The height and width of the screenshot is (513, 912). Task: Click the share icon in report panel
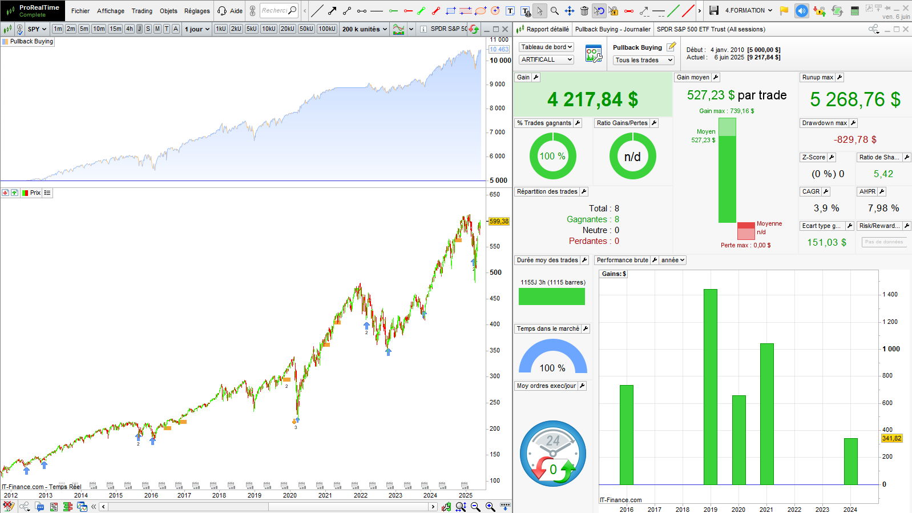(x=874, y=29)
